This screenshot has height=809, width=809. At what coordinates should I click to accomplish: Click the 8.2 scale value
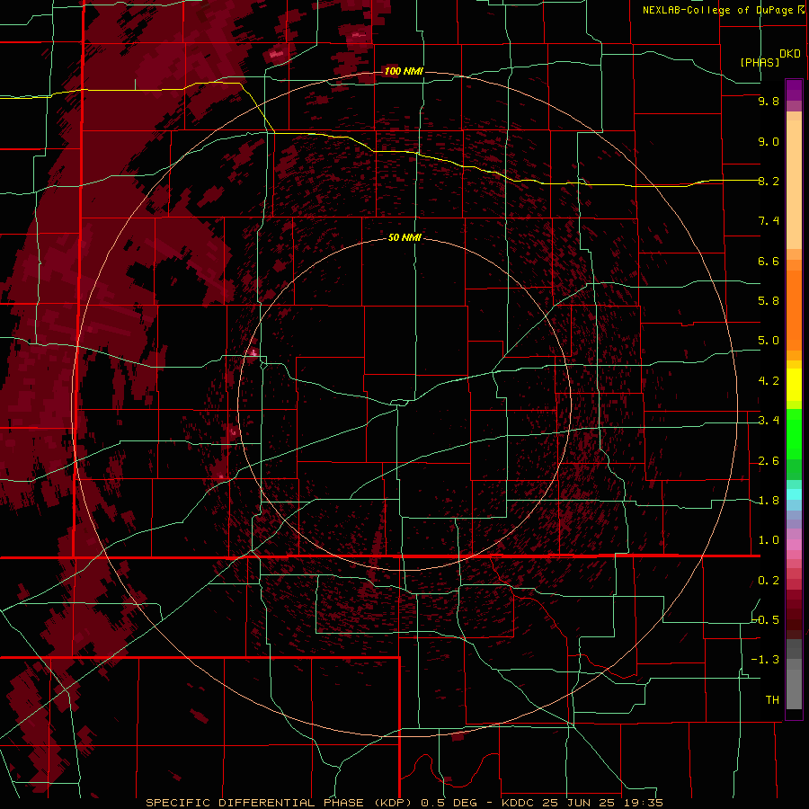(769, 181)
